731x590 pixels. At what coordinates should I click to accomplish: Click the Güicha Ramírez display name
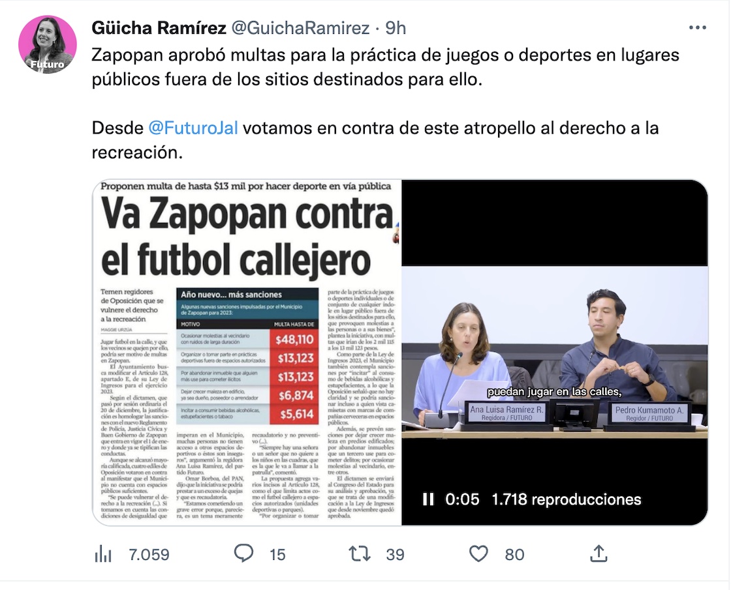[159, 29]
